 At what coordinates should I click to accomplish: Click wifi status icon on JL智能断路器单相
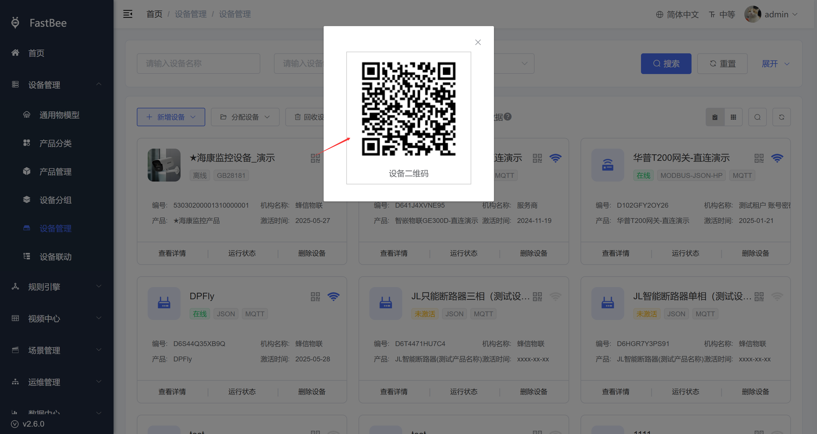click(x=777, y=296)
